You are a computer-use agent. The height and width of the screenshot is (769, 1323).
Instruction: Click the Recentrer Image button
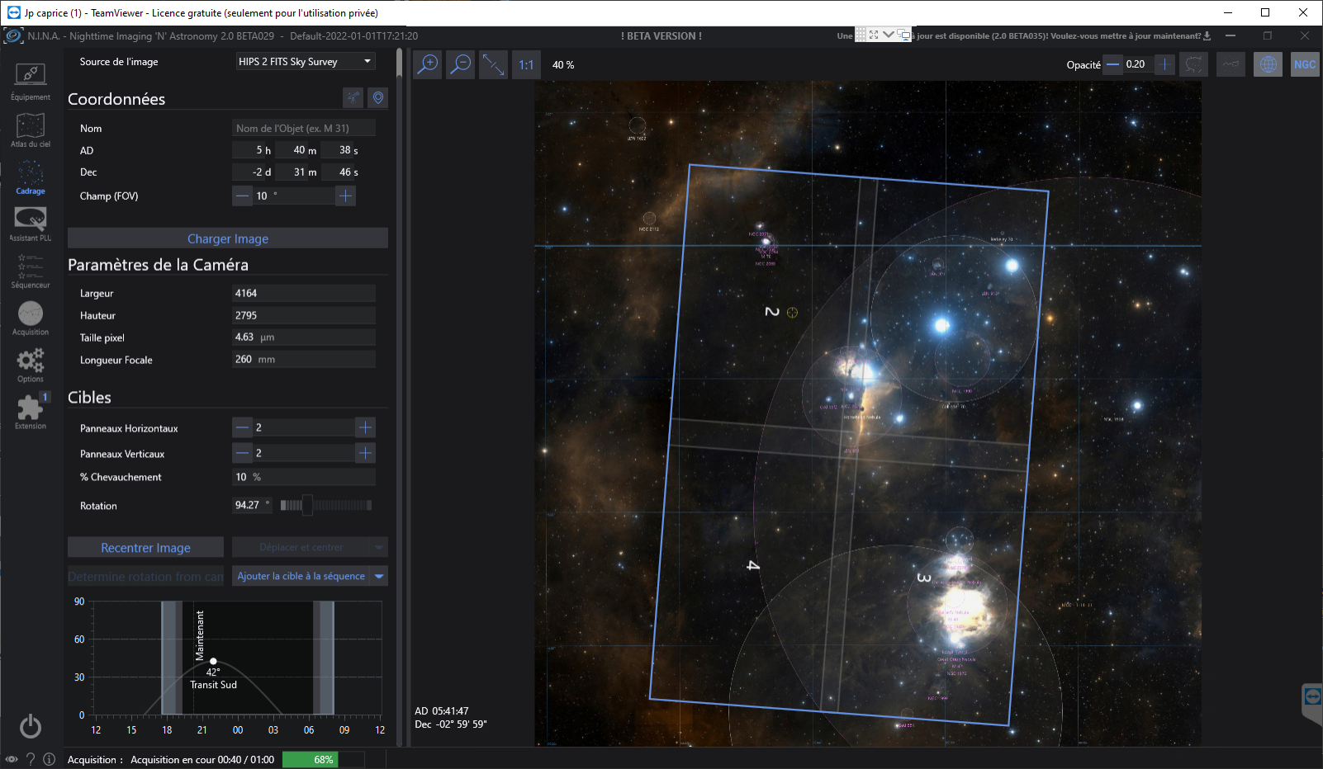pyautogui.click(x=145, y=548)
